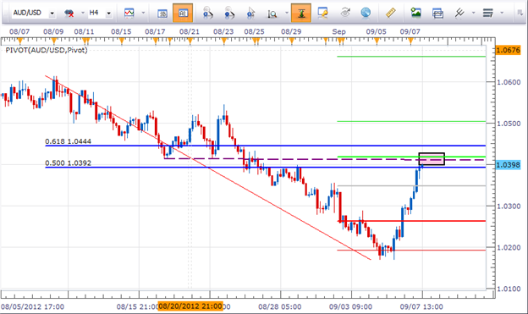The image size is (528, 314).
Task: Click the chart windows overlay icon
Action: (x=437, y=14)
